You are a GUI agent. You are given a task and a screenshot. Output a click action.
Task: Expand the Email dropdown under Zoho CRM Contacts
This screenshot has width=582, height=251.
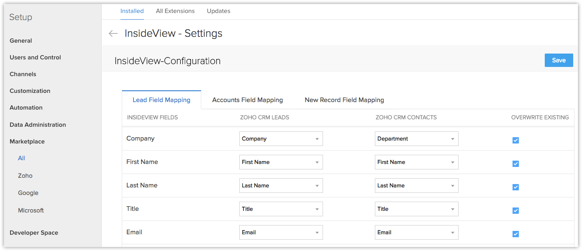416,232
